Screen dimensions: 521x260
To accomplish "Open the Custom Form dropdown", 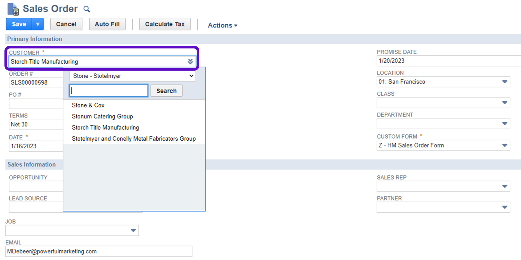I will tap(504, 145).
